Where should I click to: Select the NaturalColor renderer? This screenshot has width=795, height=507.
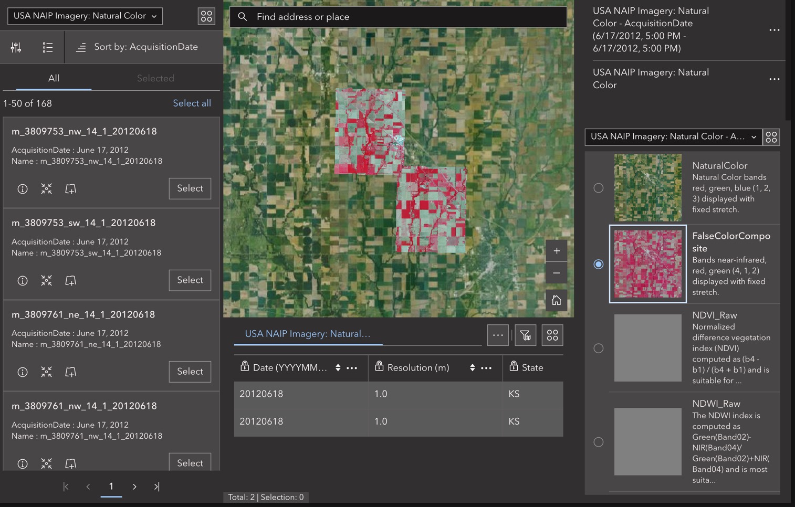pyautogui.click(x=599, y=187)
